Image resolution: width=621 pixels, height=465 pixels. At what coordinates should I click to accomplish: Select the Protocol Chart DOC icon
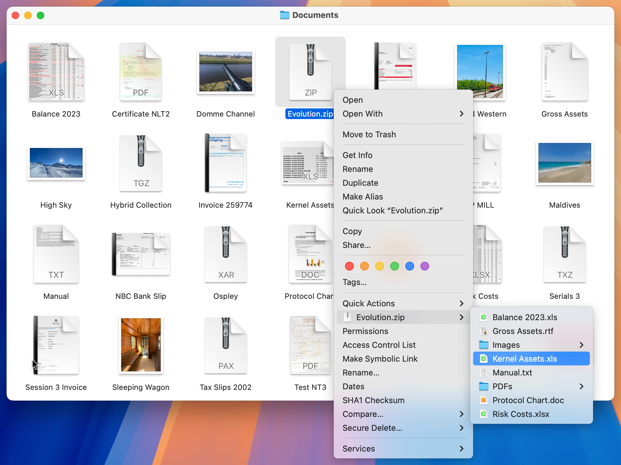310,254
